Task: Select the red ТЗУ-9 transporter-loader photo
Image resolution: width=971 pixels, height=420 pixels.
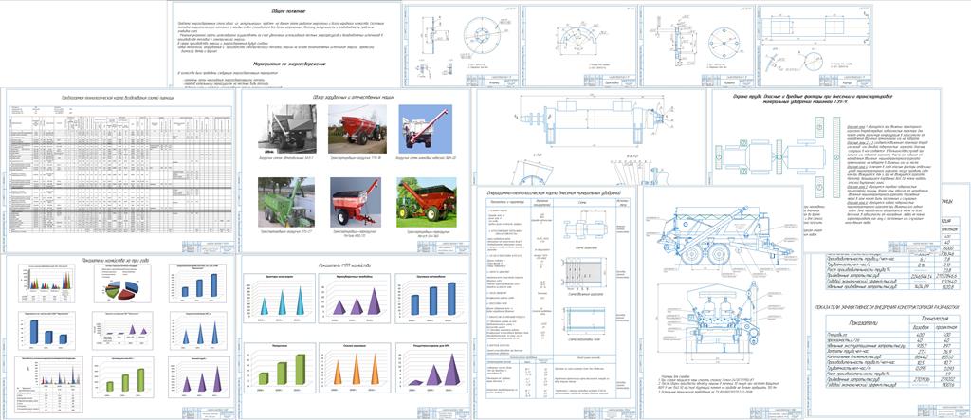Action: [357, 128]
